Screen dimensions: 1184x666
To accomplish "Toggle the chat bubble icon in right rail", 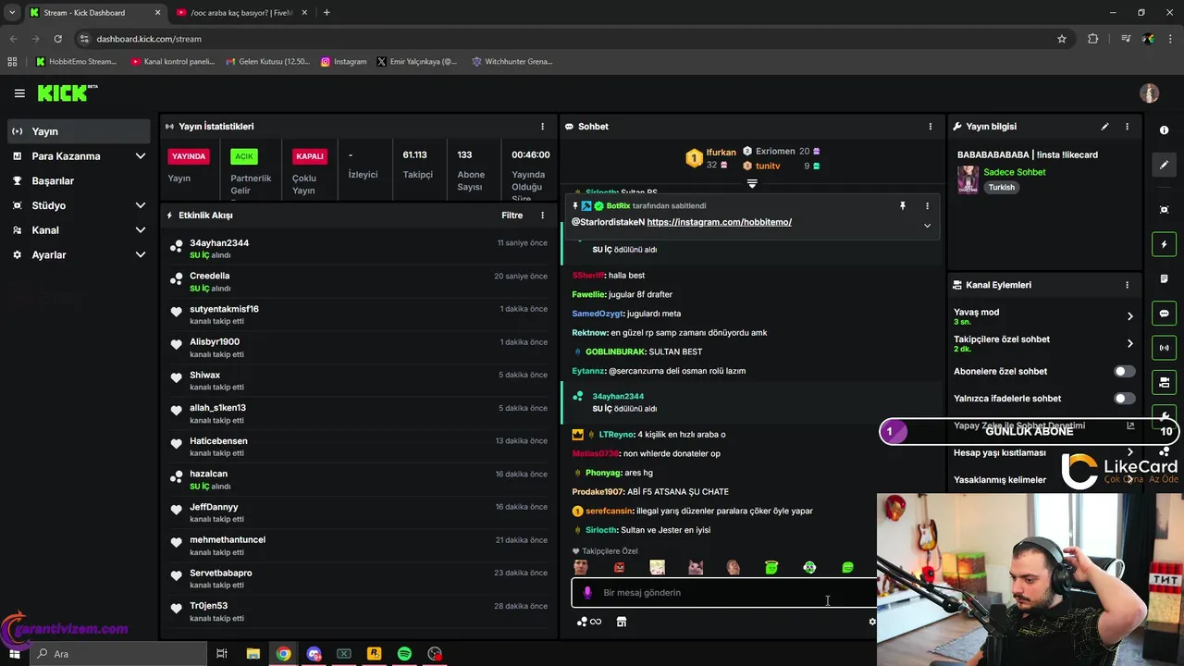I will [1165, 314].
